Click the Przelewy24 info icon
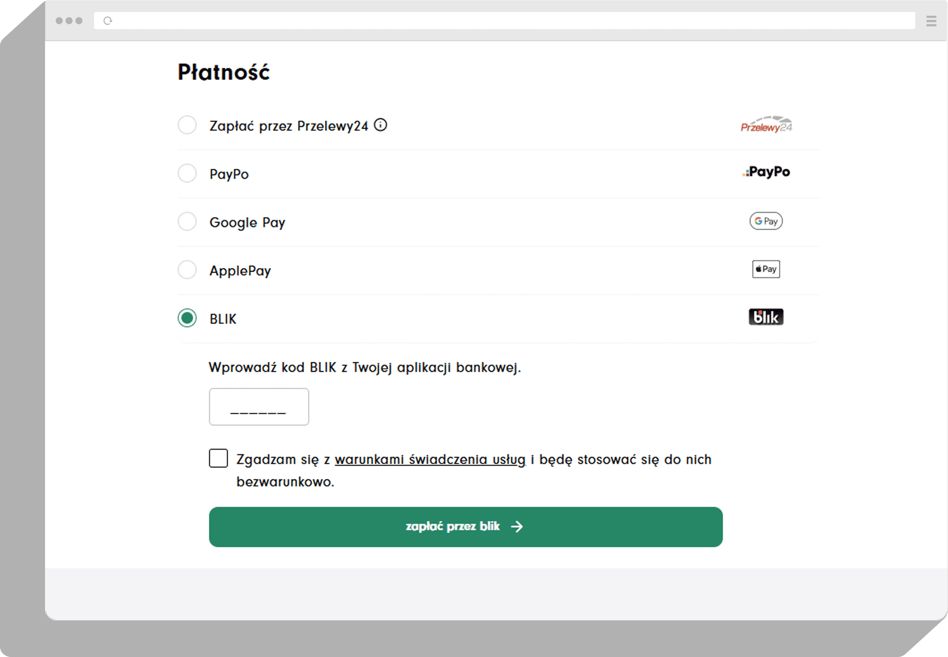 pyautogui.click(x=380, y=125)
